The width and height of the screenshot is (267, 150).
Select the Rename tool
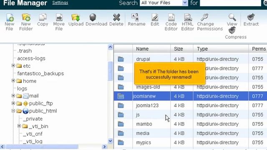[135, 17]
